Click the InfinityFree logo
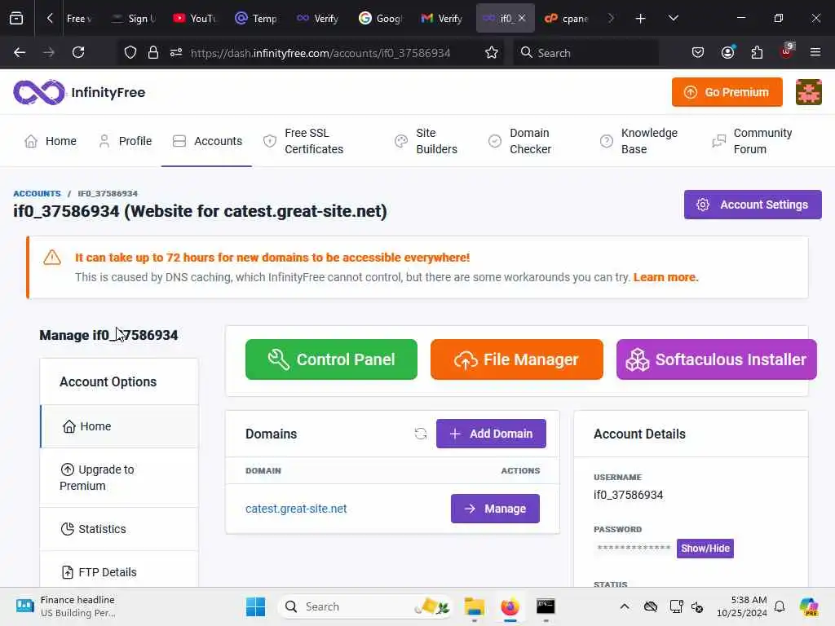This screenshot has height=626, width=835. [79, 92]
